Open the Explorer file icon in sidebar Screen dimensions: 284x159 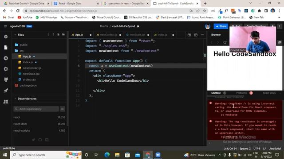click(6, 47)
